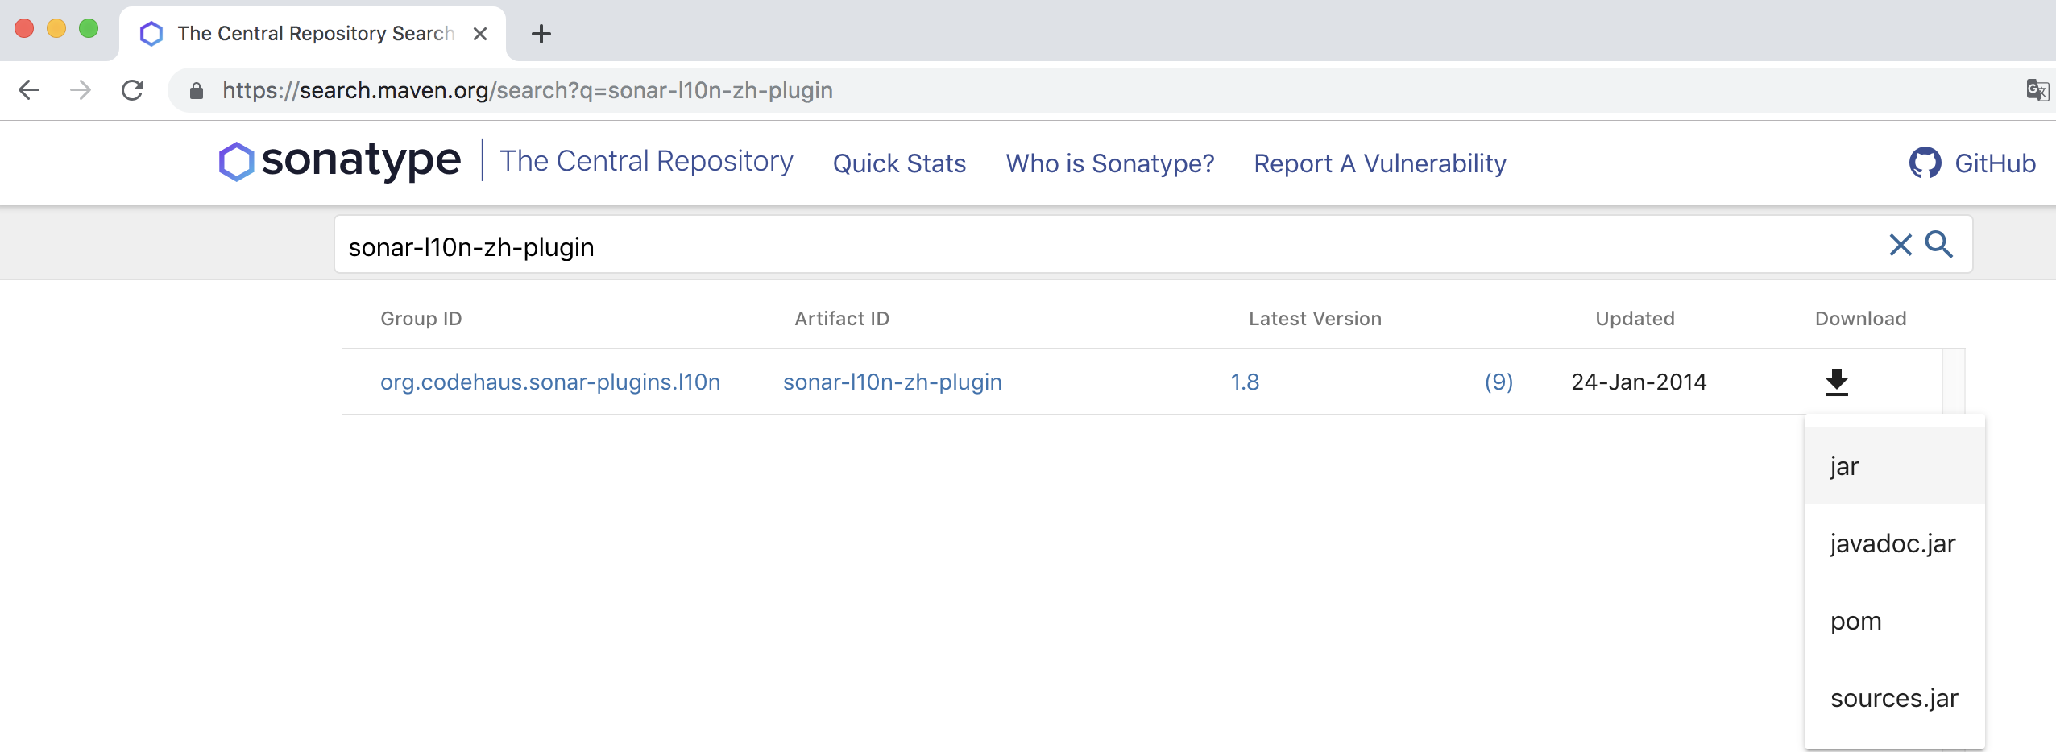This screenshot has width=2056, height=752.
Task: Click the Sonatype hexagon logo
Action: click(x=236, y=161)
